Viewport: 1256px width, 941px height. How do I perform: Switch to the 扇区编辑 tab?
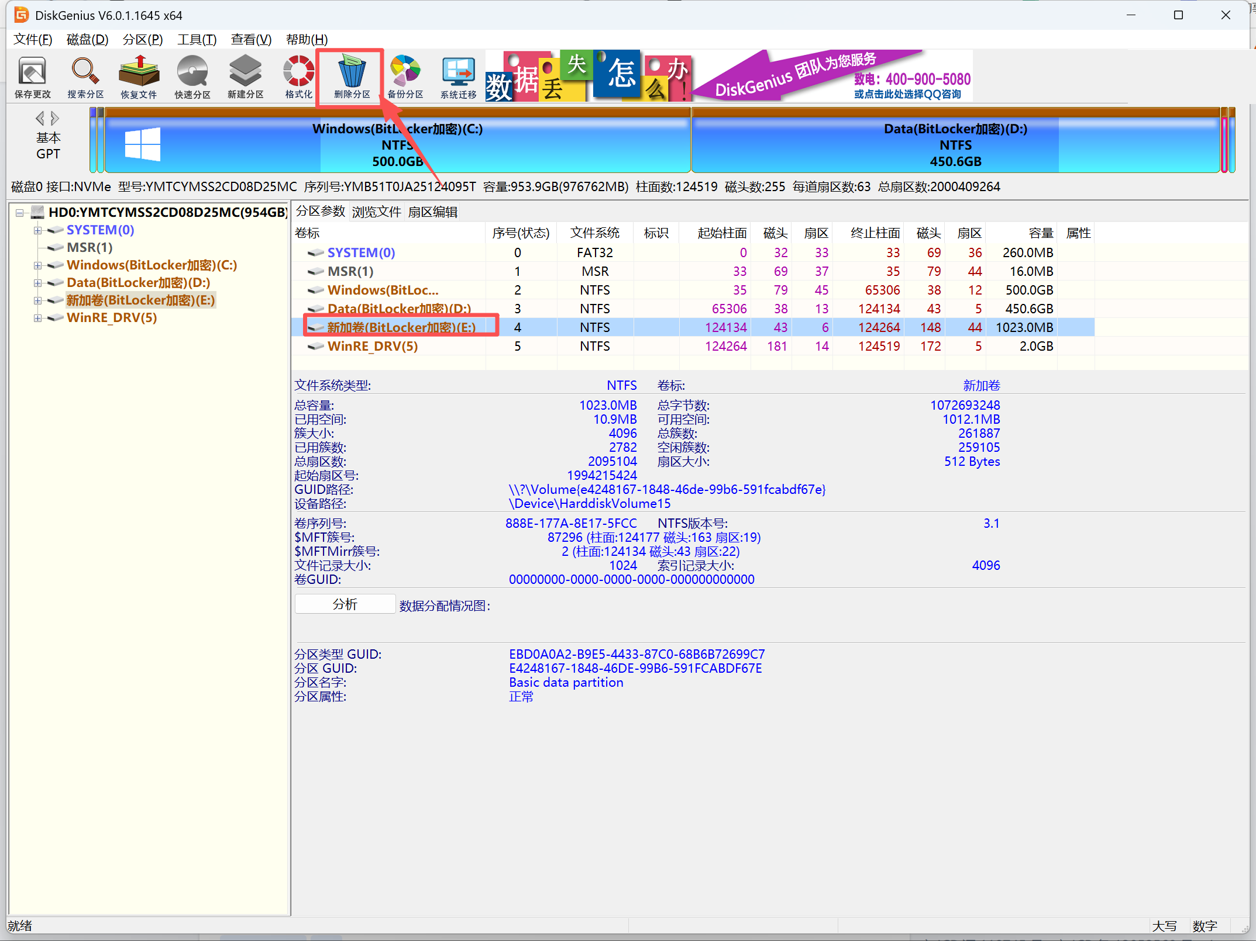(432, 212)
